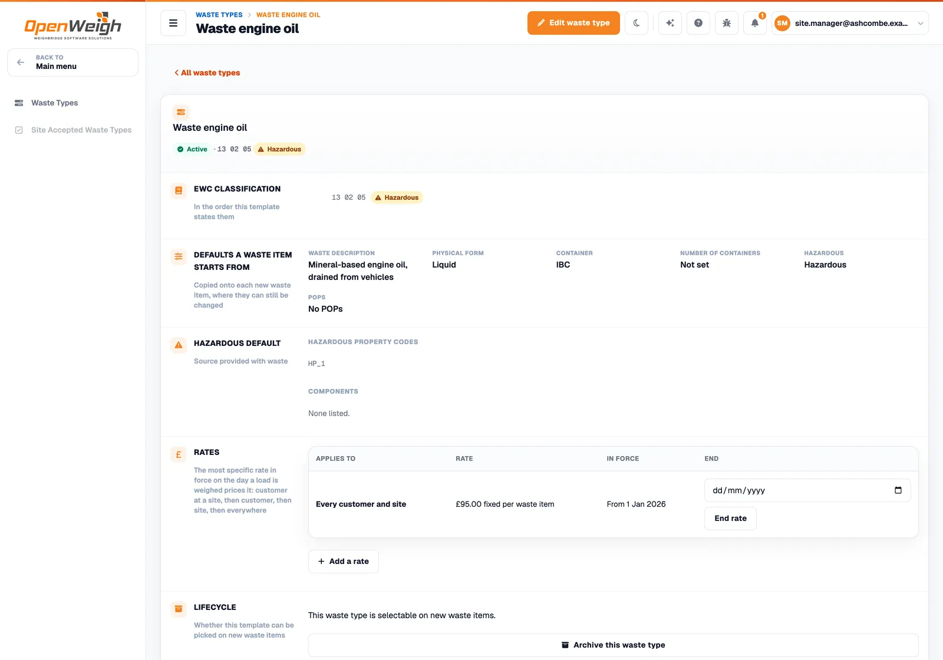Go back to All waste types
The width and height of the screenshot is (943, 660).
pyautogui.click(x=207, y=73)
